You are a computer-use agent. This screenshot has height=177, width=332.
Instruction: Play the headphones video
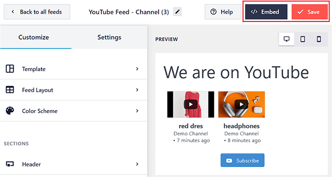pos(241,105)
